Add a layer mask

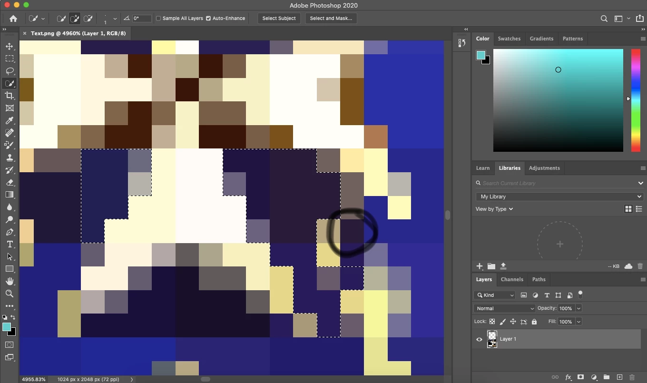click(580, 377)
